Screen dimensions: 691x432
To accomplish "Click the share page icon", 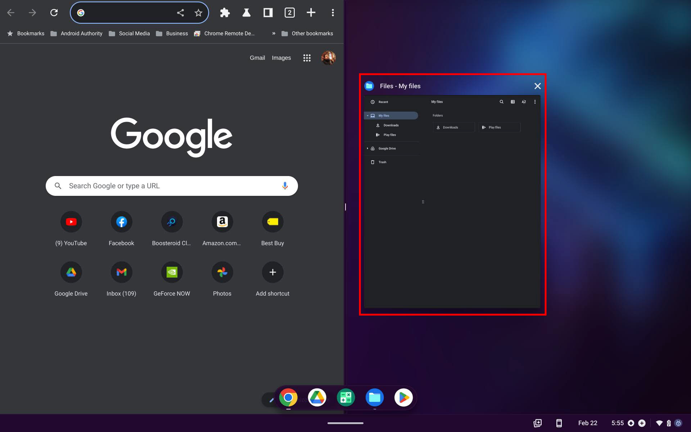I will pos(180,13).
